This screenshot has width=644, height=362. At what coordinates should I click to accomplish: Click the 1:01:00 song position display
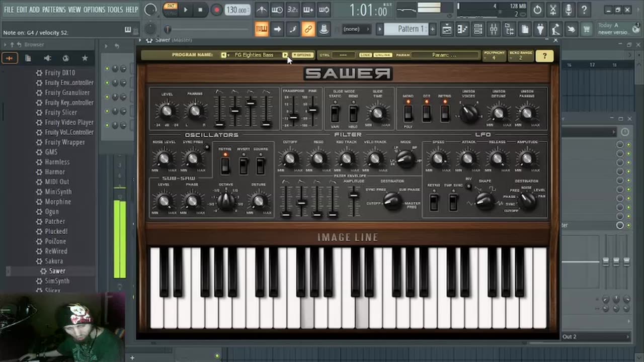coord(369,10)
